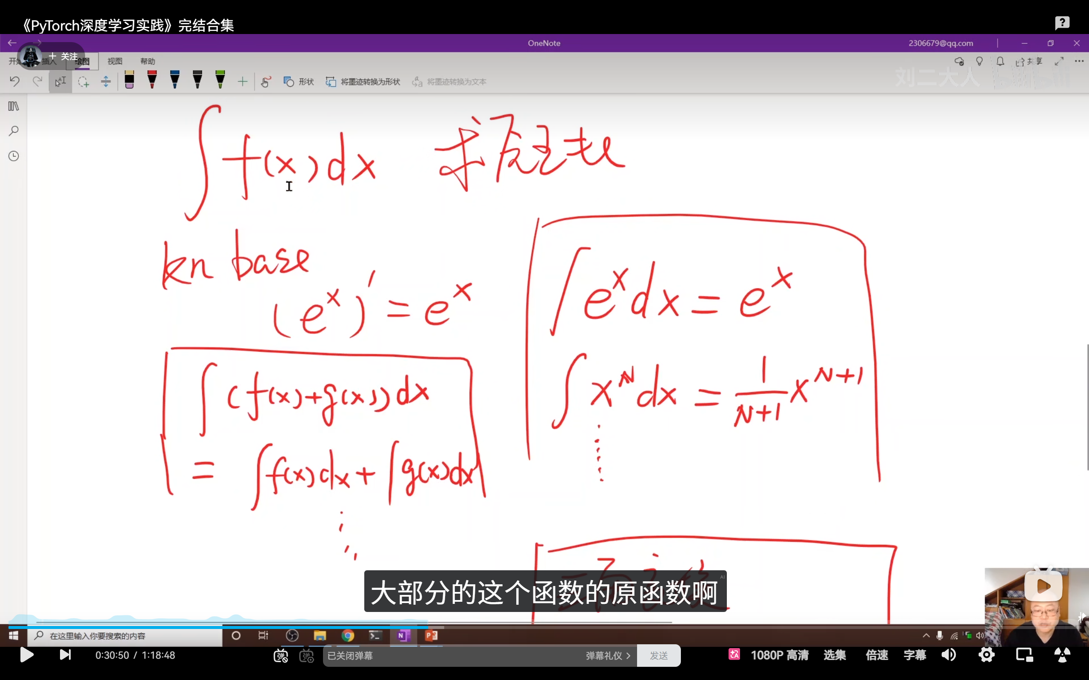Enable picture-in-picture mode
Image resolution: width=1089 pixels, height=680 pixels.
tap(1024, 655)
